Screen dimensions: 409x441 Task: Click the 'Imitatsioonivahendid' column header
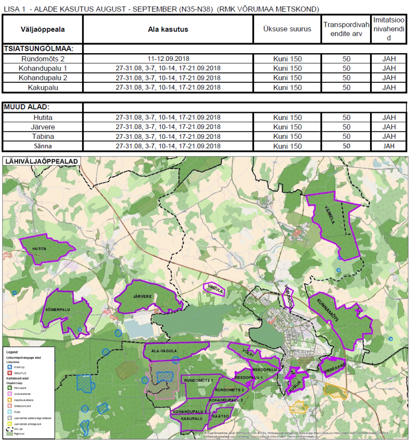tap(389, 29)
